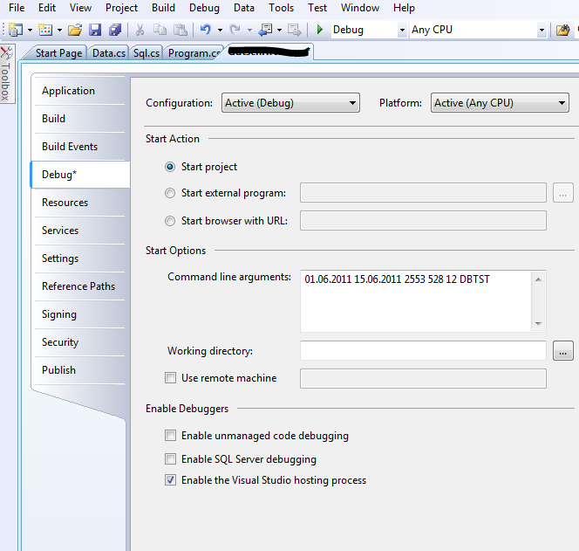Select the Settings properties page
Image resolution: width=579 pixels, height=551 pixels.
pyautogui.click(x=79, y=258)
